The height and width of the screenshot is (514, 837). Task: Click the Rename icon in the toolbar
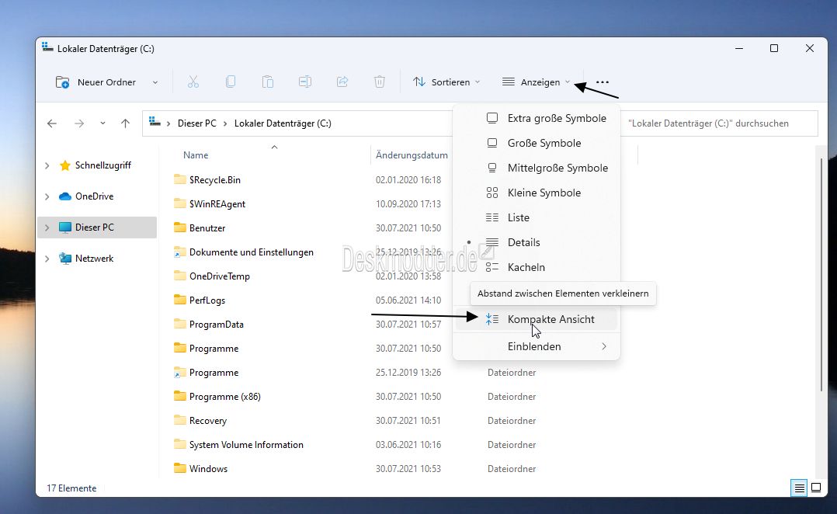[305, 82]
